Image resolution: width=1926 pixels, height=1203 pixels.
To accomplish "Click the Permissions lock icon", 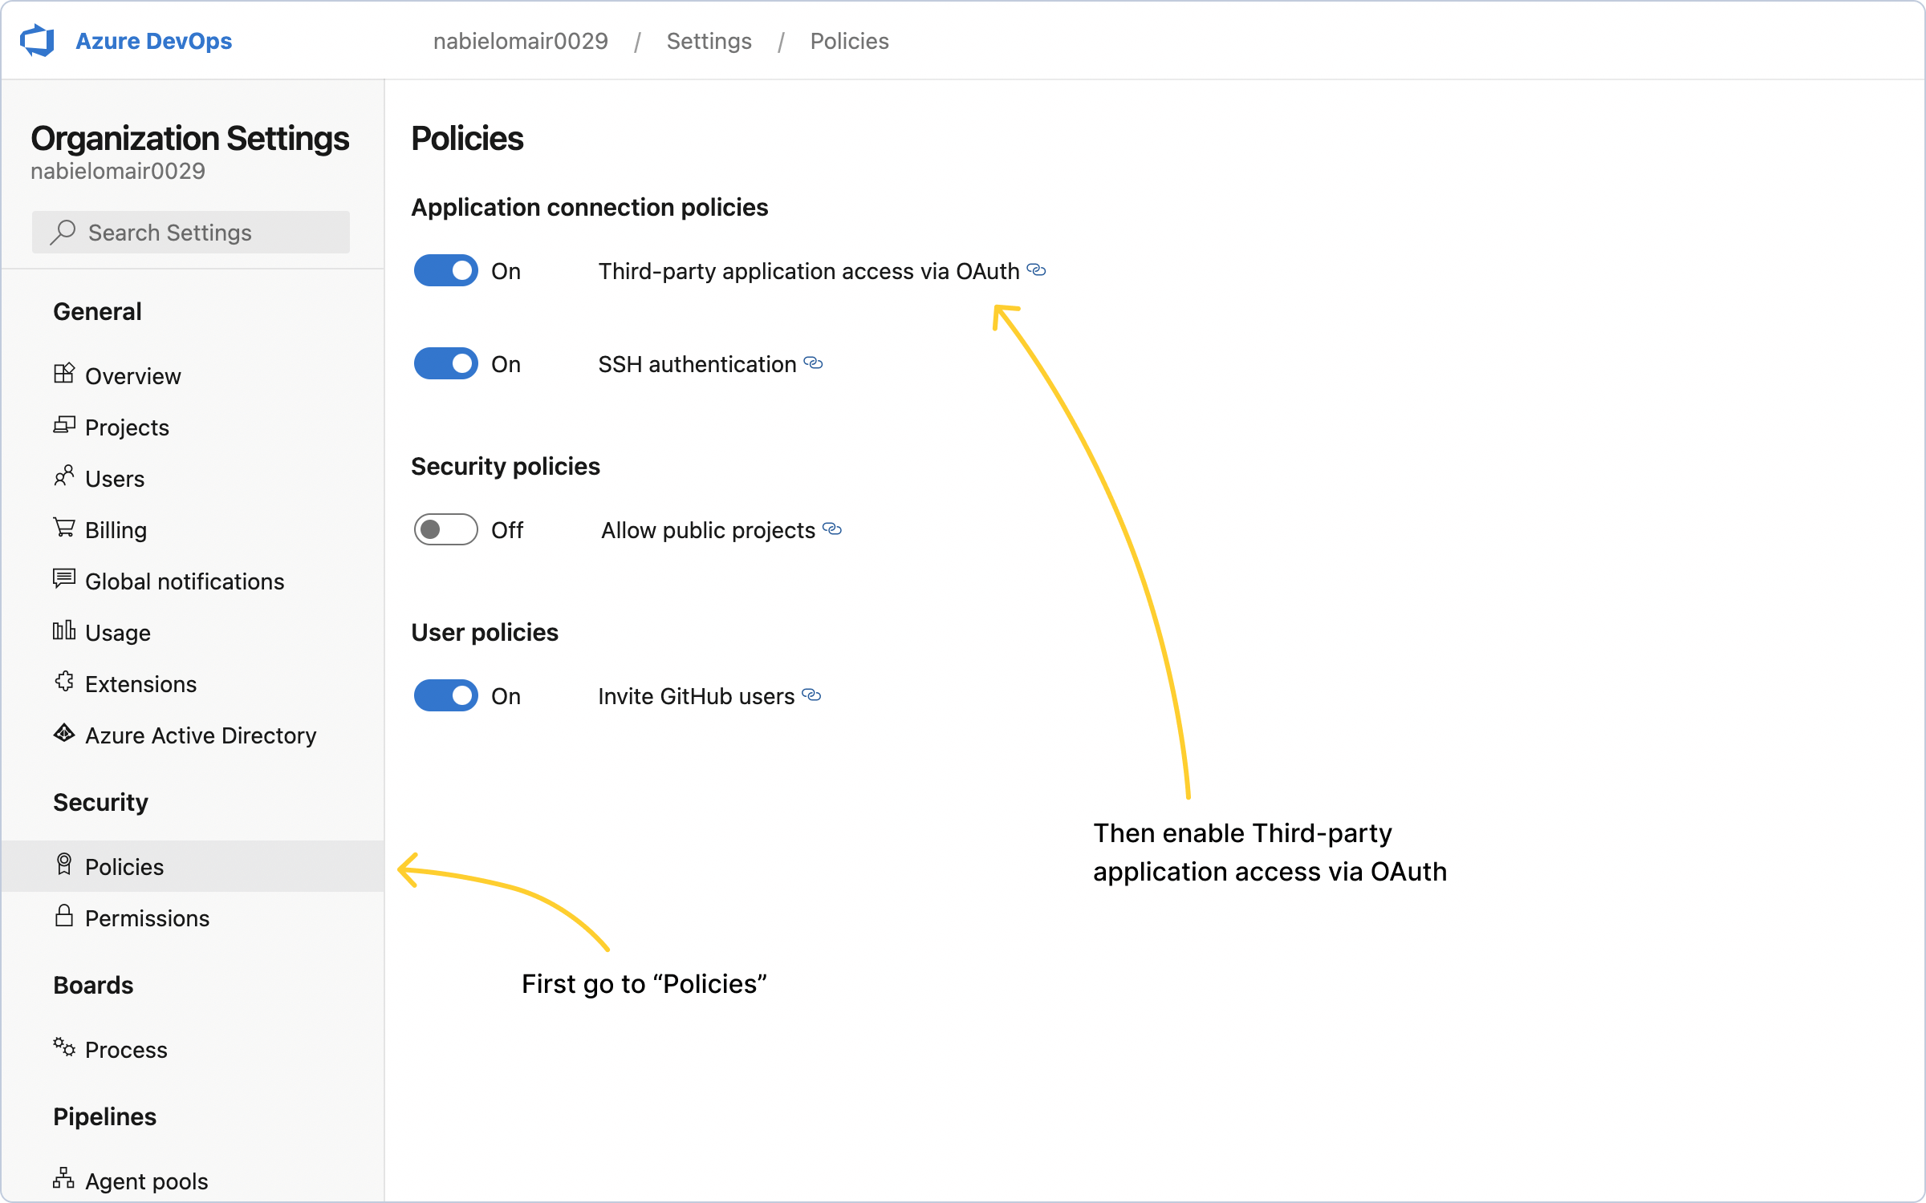I will click(x=64, y=916).
